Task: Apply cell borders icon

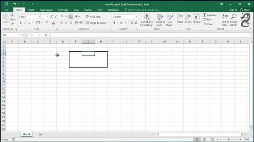Action: 38,23
